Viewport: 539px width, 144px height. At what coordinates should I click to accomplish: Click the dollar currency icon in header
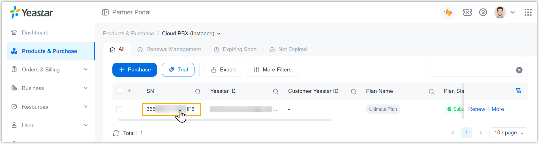click(483, 12)
